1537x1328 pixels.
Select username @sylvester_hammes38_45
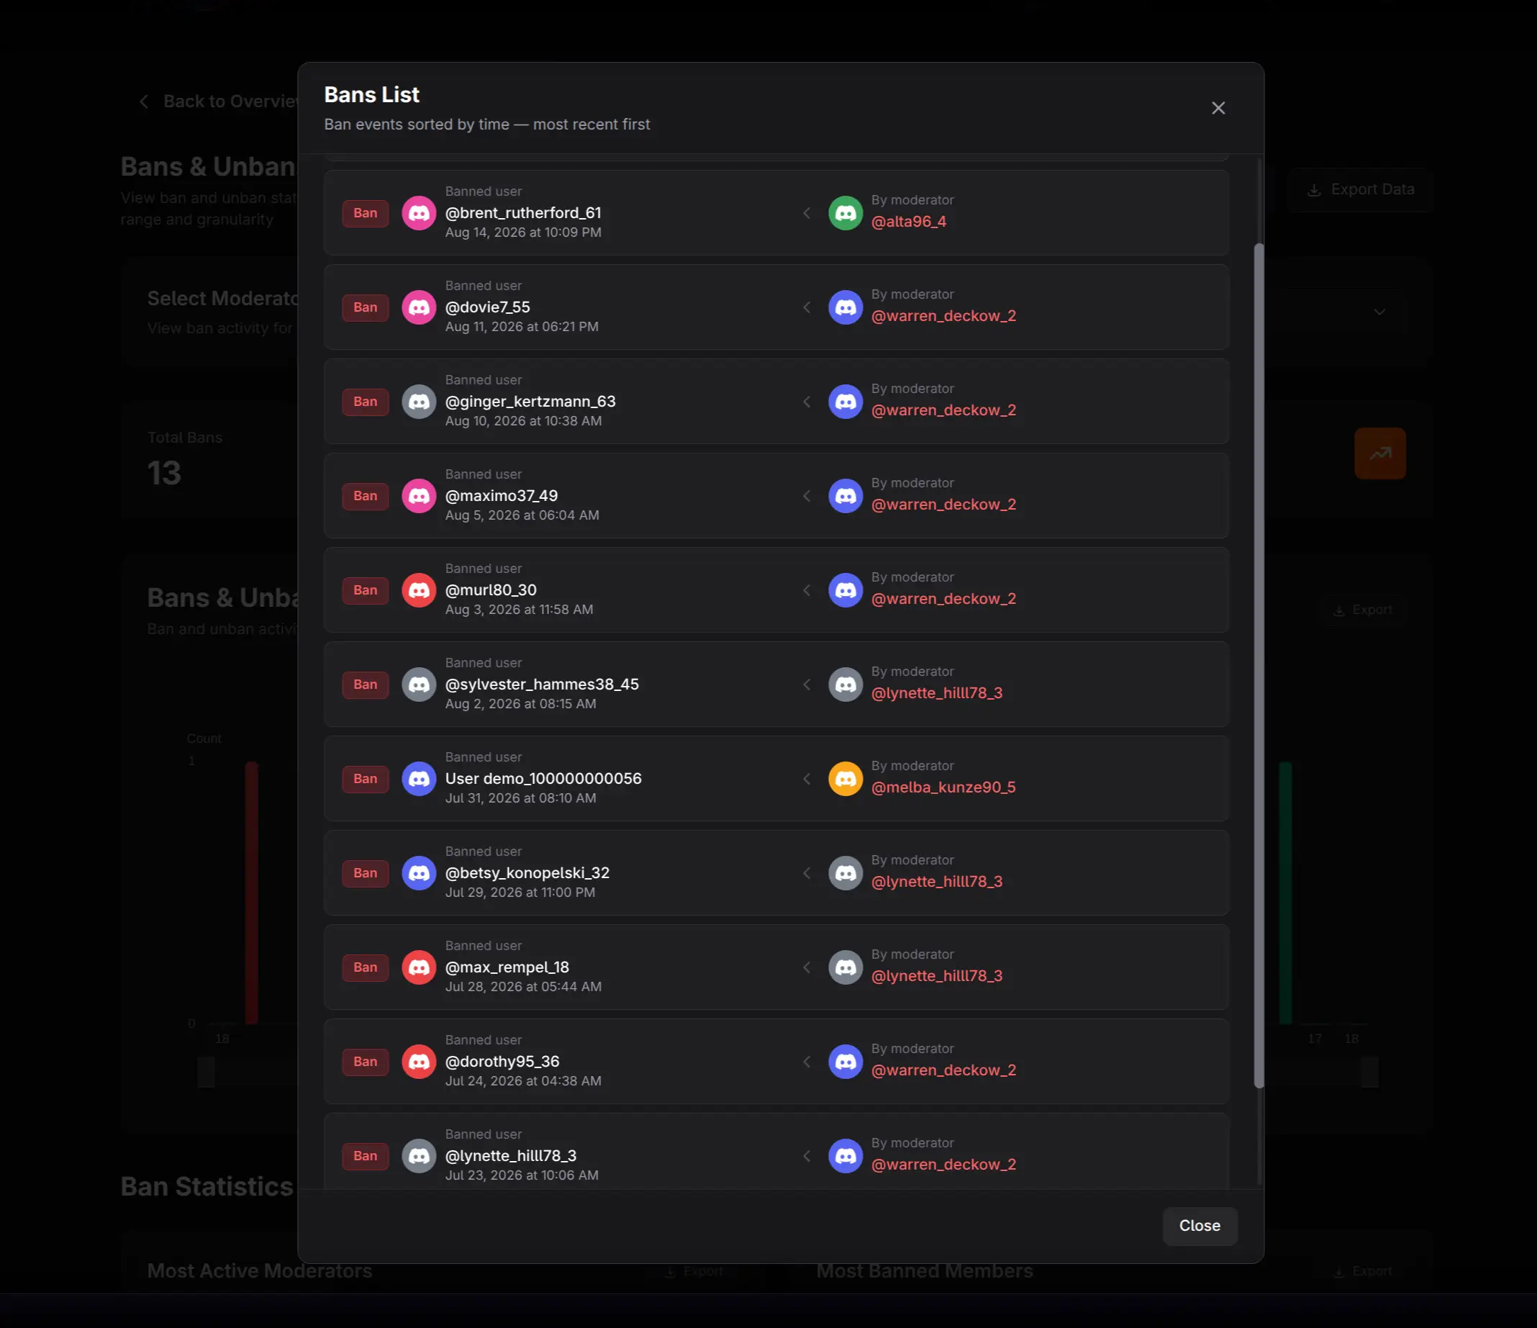pyautogui.click(x=542, y=684)
